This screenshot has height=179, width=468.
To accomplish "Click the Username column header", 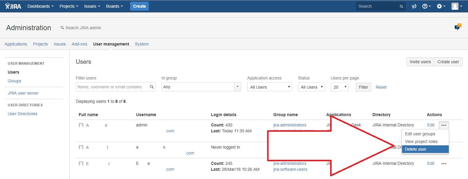I will coord(146,115).
